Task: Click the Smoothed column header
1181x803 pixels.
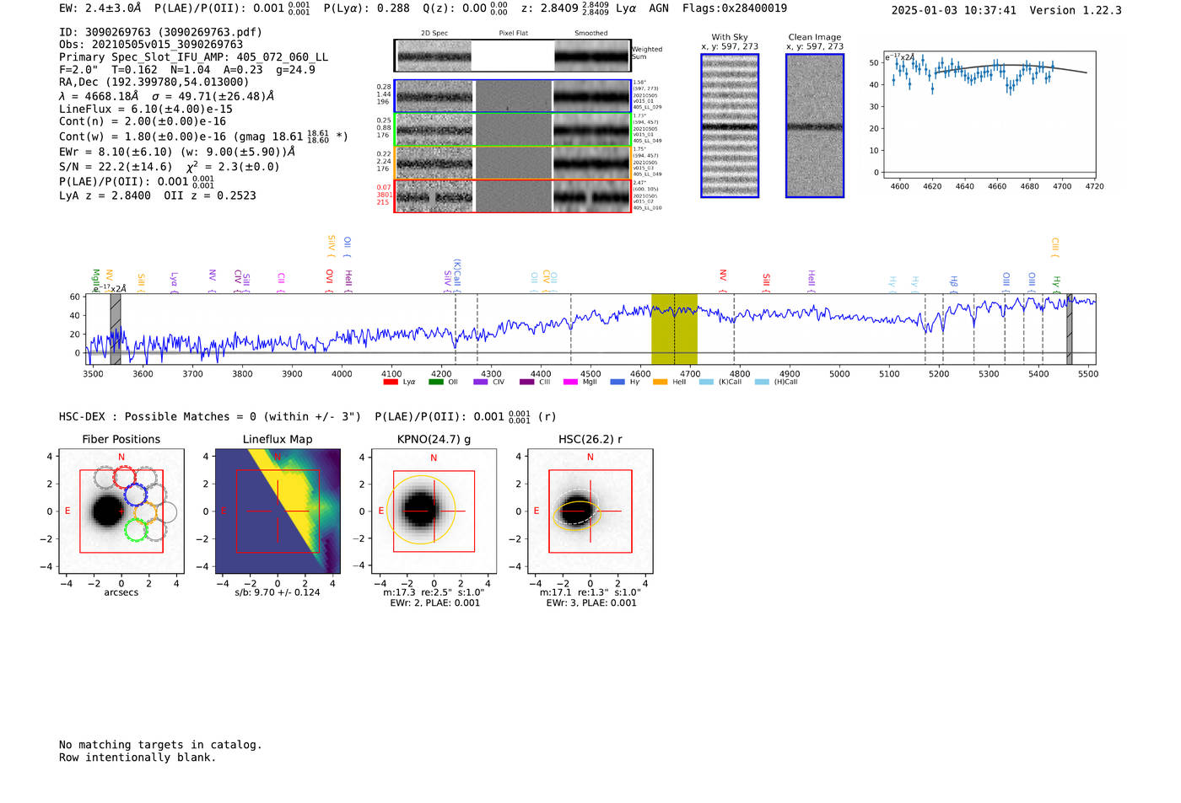Action: (591, 34)
